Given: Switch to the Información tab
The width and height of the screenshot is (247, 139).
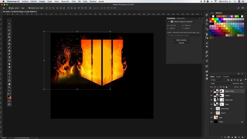Looking at the screenshot, I should point(181,18).
